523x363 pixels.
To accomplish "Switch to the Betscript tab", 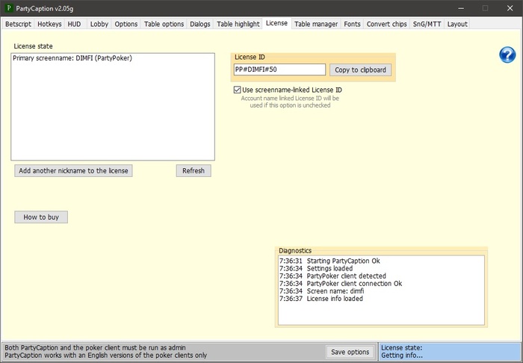I will point(18,24).
